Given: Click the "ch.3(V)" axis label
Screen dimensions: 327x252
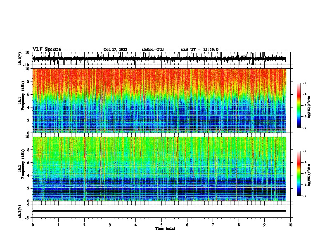Looking at the screenshot, I should pos(20,212).
